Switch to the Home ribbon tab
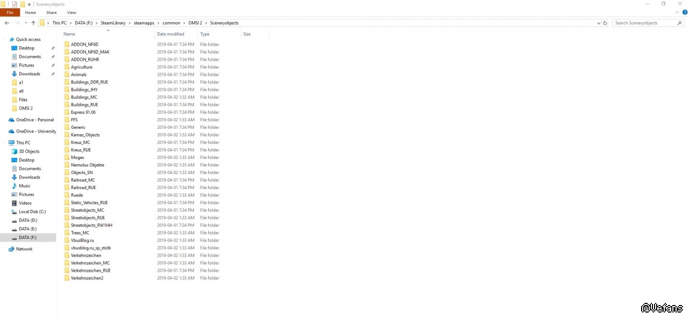The image size is (689, 319). click(30, 12)
